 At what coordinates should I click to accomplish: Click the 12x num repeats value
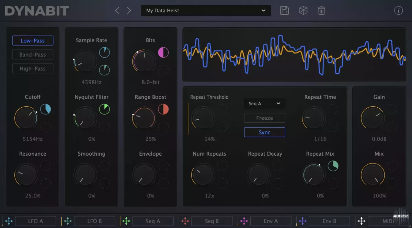pos(209,196)
